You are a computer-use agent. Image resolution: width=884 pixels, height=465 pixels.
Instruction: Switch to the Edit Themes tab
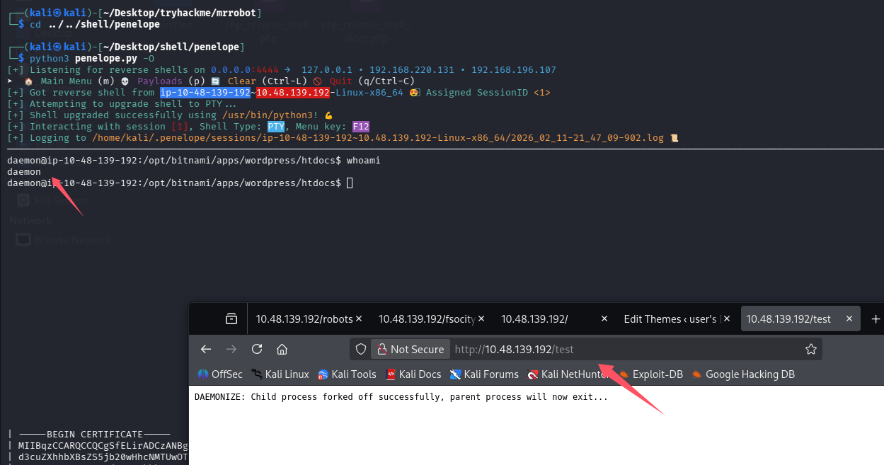669,319
